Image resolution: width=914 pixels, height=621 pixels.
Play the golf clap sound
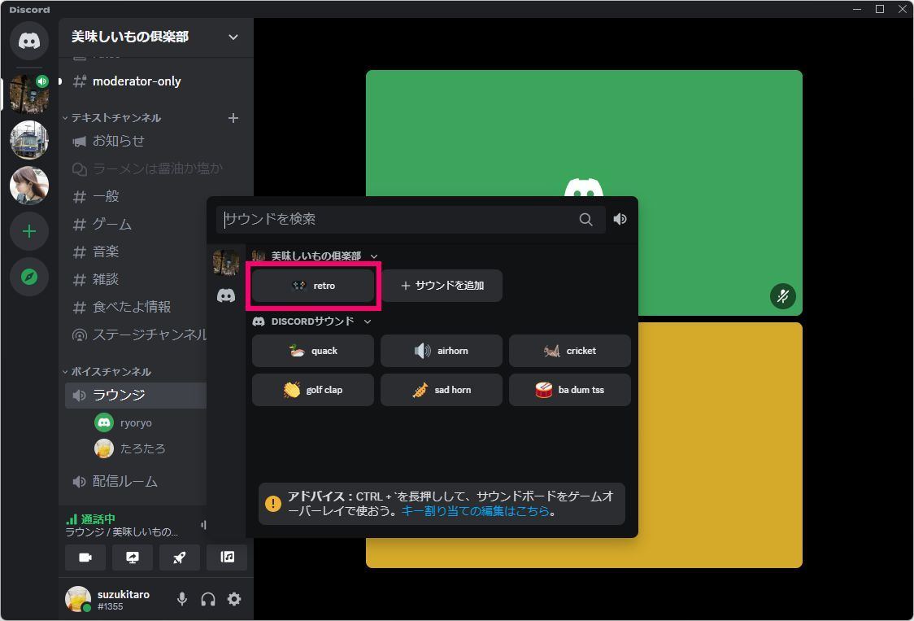[x=313, y=390]
